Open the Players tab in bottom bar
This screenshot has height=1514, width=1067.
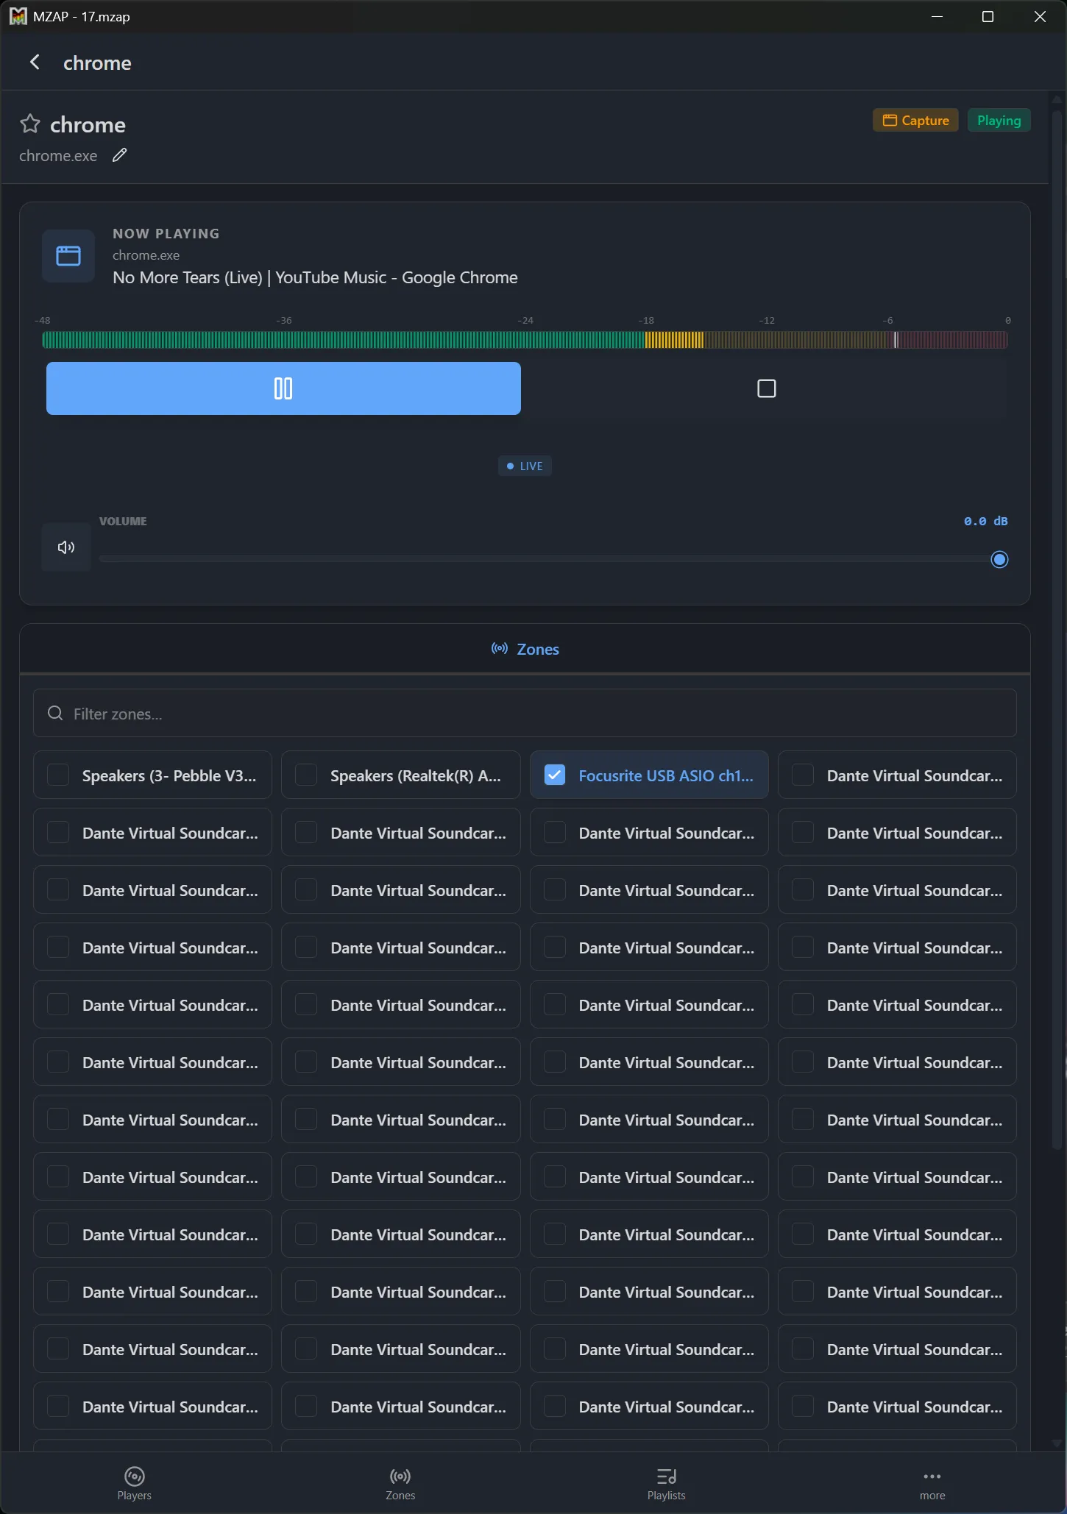134,1483
